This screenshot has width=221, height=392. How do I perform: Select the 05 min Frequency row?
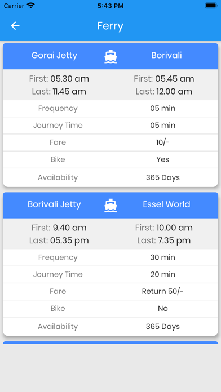(111, 109)
